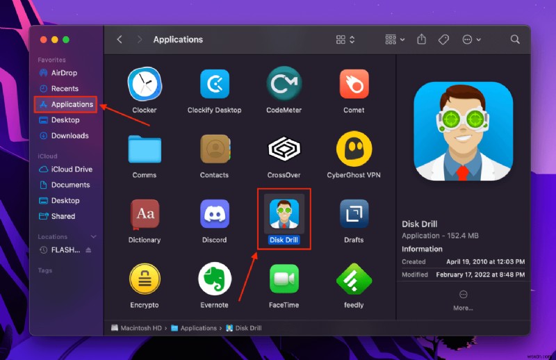Click the iCloud heading in the sidebar
Image resolution: width=556 pixels, height=360 pixels.
[x=47, y=156]
